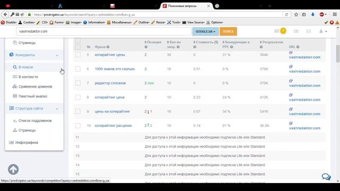This screenshot has height=191, width=340.
Task: Open the CSS developer toolbar menu
Action: pyautogui.click(x=42, y=22)
